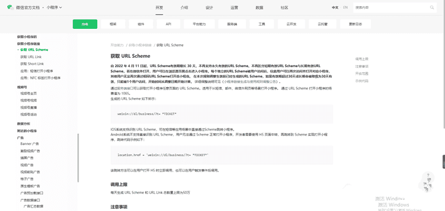Open 格子广告 sidebar item
Image resolution: width=445 pixels, height=211 pixels.
(27, 179)
